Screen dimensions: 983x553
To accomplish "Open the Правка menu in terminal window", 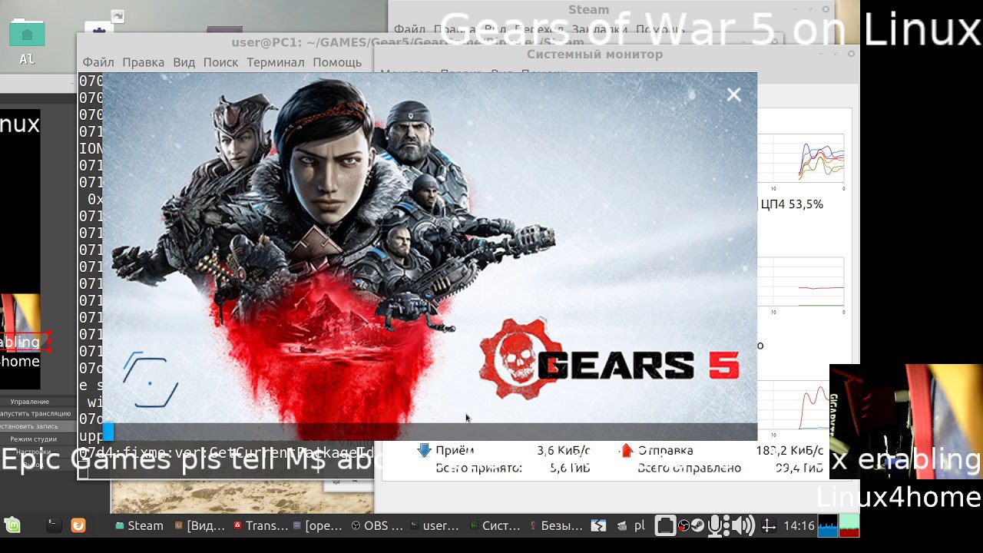I will 143,62.
